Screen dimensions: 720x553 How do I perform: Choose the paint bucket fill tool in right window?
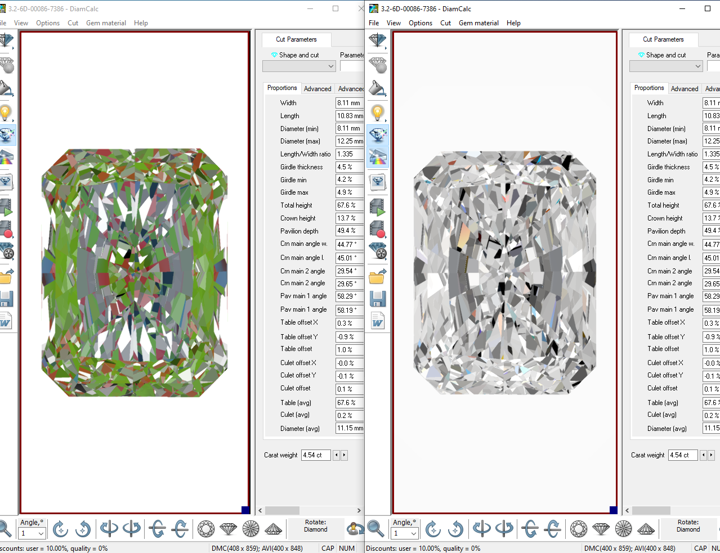[377, 88]
